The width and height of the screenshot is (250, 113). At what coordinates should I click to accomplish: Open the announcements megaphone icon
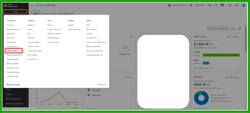191,5
